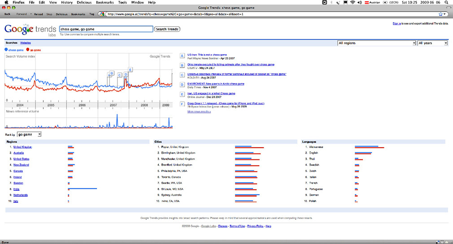
Task: Click the bookmark star in address bar
Action: (x=441, y=14)
